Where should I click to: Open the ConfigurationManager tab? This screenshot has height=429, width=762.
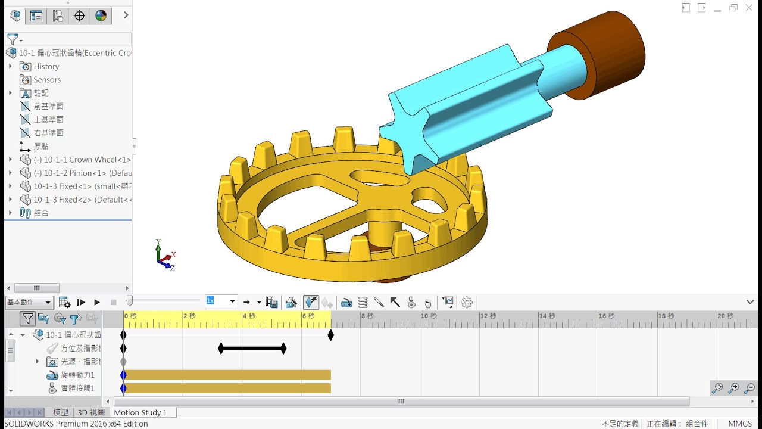click(58, 16)
